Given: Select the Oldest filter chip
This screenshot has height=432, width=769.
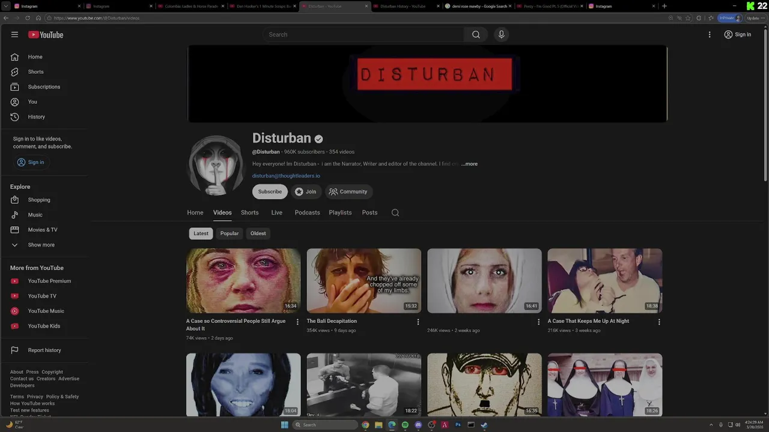Looking at the screenshot, I should tap(258, 233).
